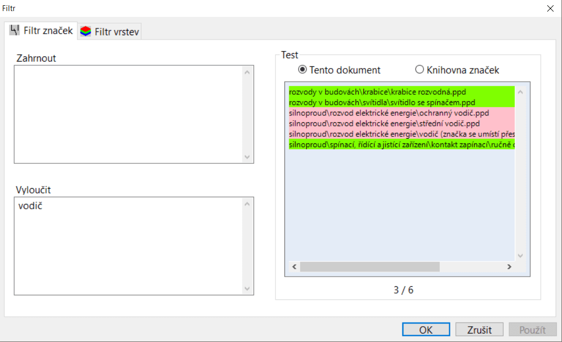Switch to the Filtr značek tab
562x342 pixels.
(41, 31)
